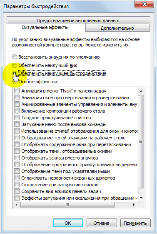Check Гладкое прокручивание списков
Screen dimensions: 157x234
point(17,118)
